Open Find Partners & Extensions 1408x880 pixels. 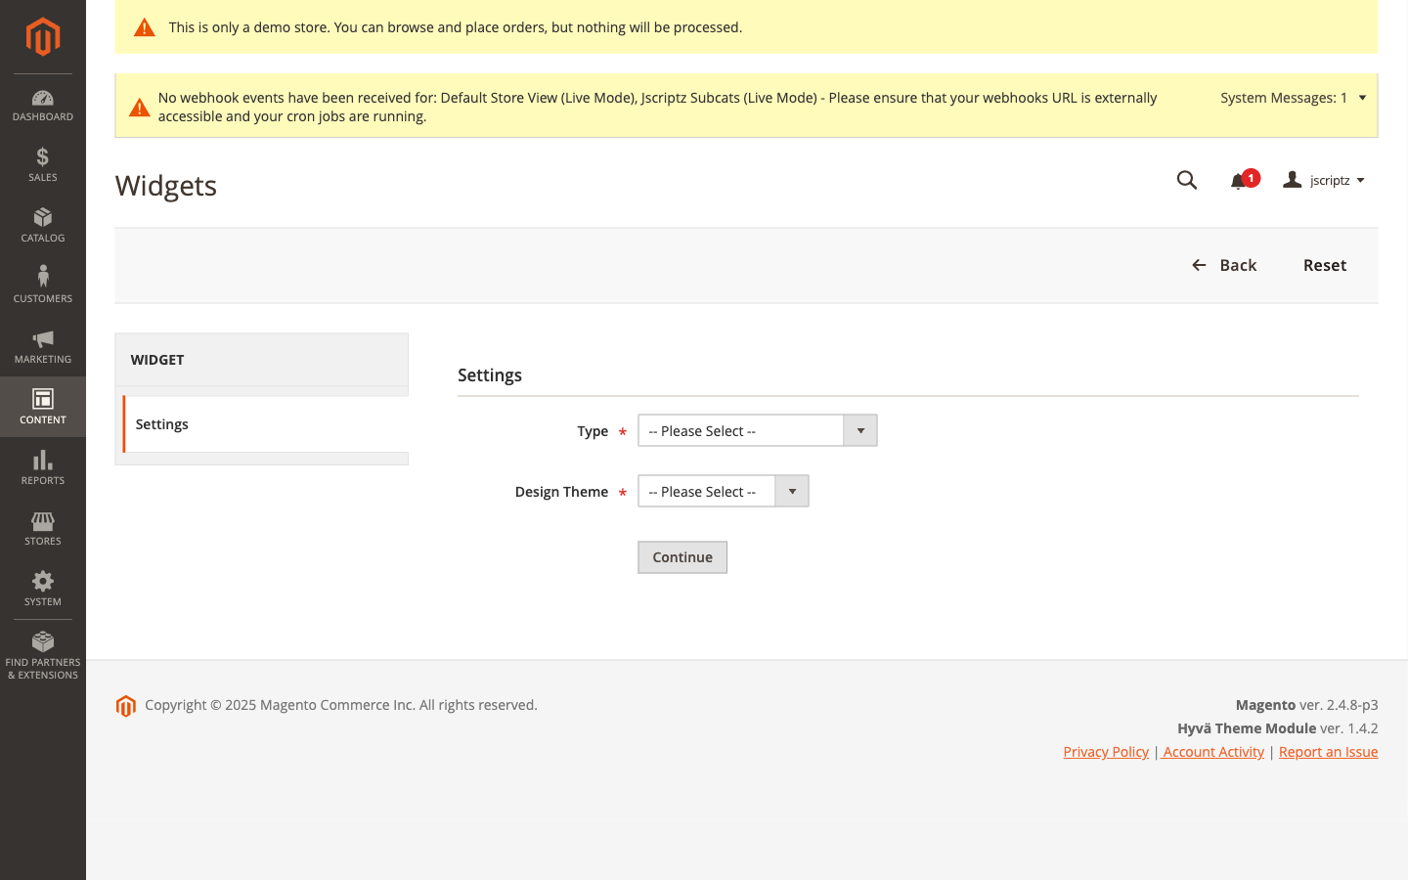coord(42,653)
